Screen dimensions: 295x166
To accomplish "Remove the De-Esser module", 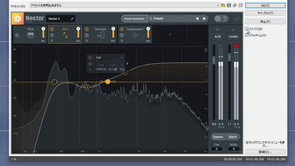I will (x=87, y=41).
